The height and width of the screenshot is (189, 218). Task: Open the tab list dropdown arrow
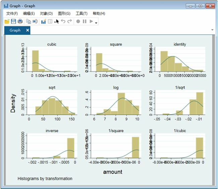pos(212,30)
